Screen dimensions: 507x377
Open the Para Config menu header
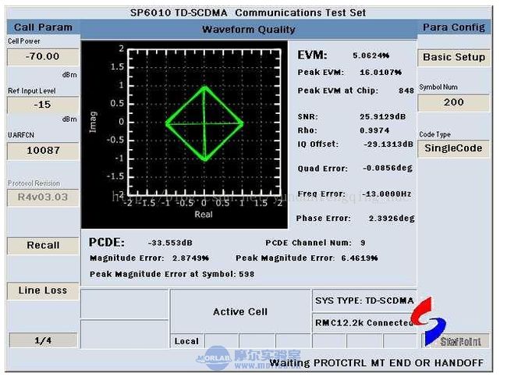point(454,27)
